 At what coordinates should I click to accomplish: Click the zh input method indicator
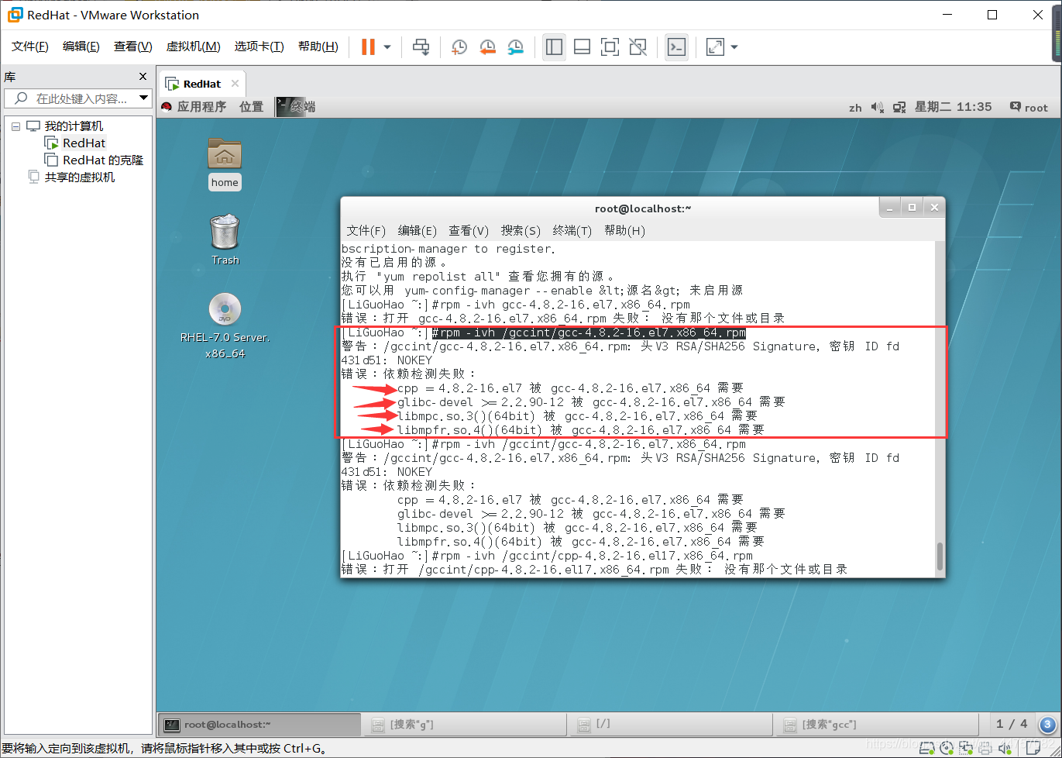(855, 108)
